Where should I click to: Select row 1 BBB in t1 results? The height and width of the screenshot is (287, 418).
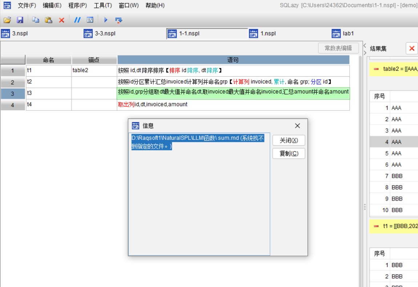(394, 265)
